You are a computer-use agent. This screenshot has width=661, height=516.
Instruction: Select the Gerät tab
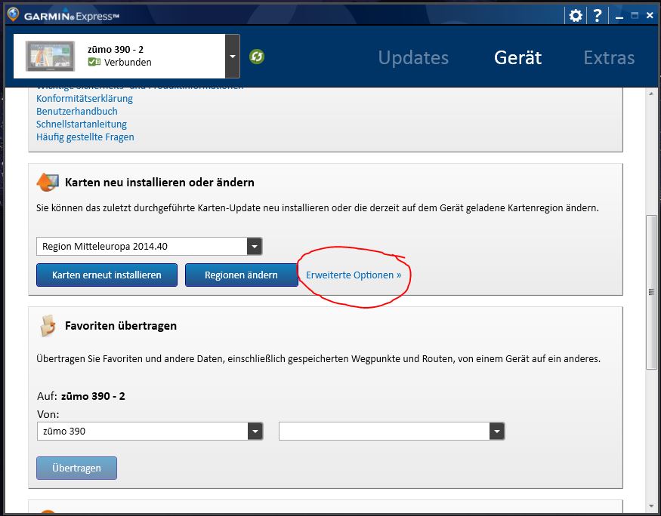tap(517, 57)
